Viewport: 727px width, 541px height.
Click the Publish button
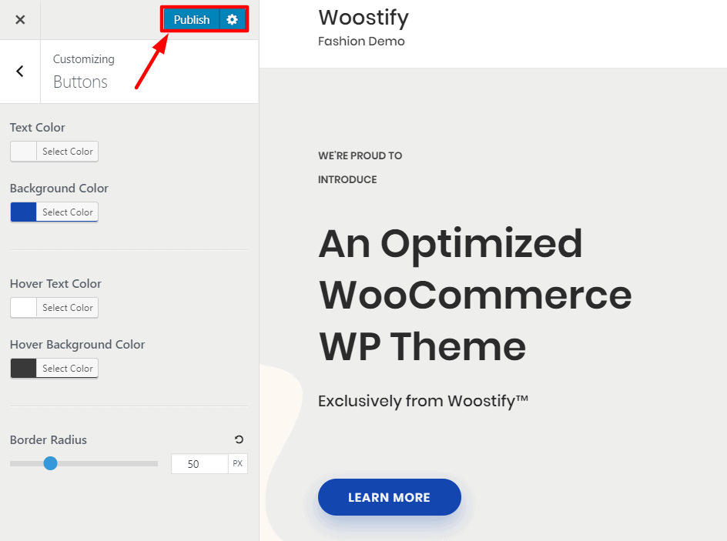click(x=192, y=19)
